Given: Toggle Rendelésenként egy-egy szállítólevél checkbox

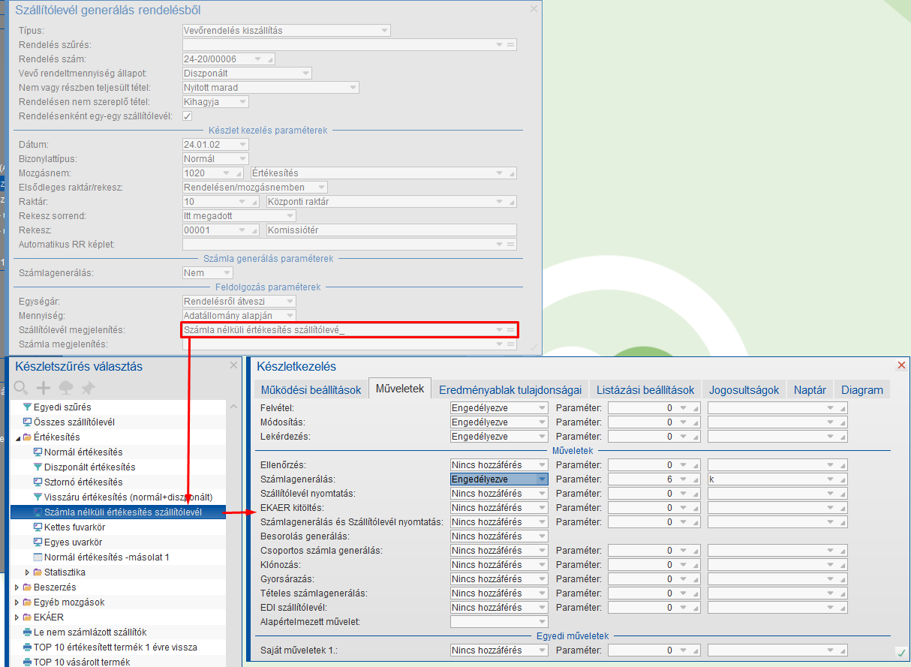Looking at the screenshot, I should pos(188,116).
